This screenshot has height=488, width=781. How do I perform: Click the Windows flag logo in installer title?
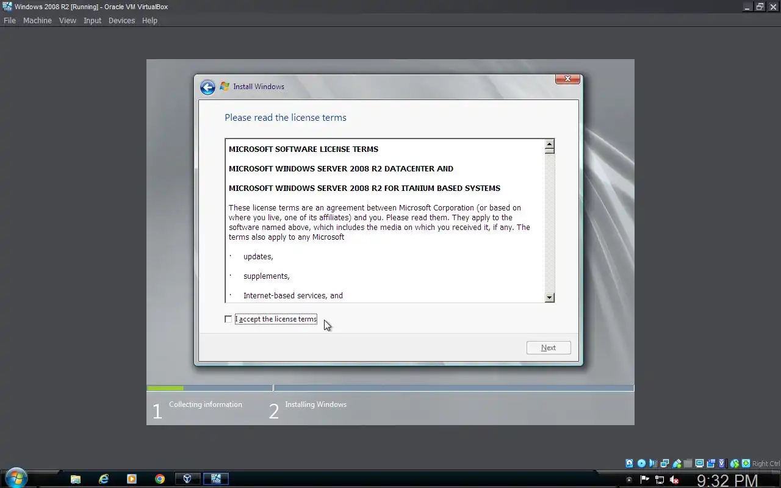tap(225, 87)
